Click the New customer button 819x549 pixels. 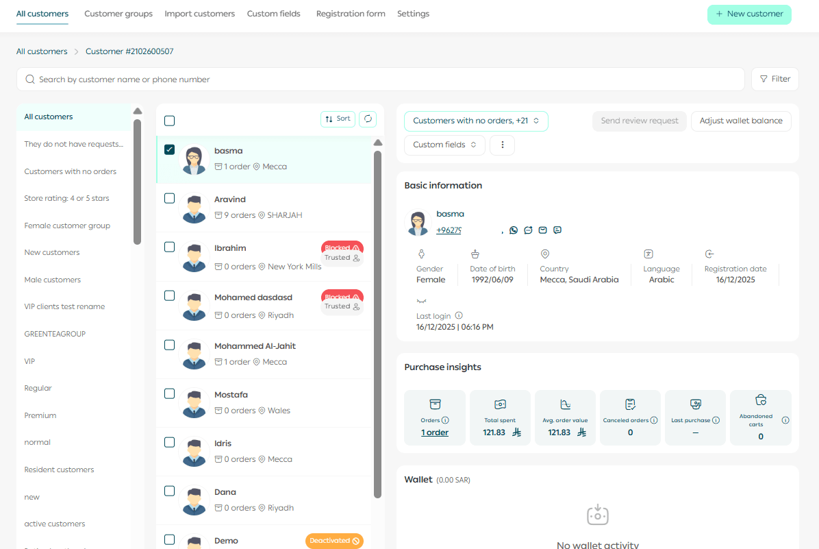[748, 14]
